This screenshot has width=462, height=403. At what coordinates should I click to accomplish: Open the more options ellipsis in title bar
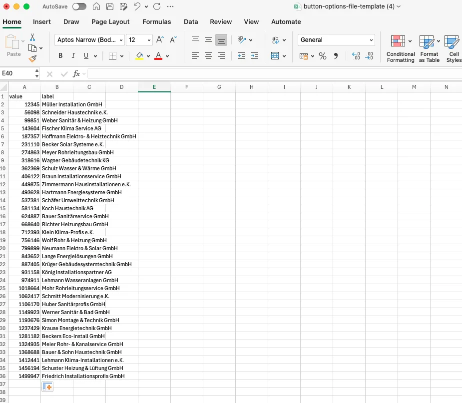tap(170, 6)
